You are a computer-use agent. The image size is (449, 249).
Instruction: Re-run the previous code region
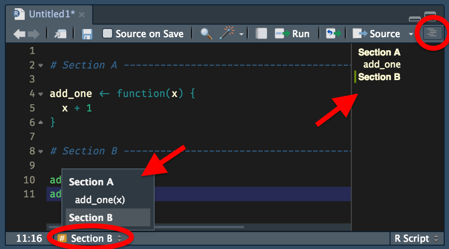pos(333,33)
